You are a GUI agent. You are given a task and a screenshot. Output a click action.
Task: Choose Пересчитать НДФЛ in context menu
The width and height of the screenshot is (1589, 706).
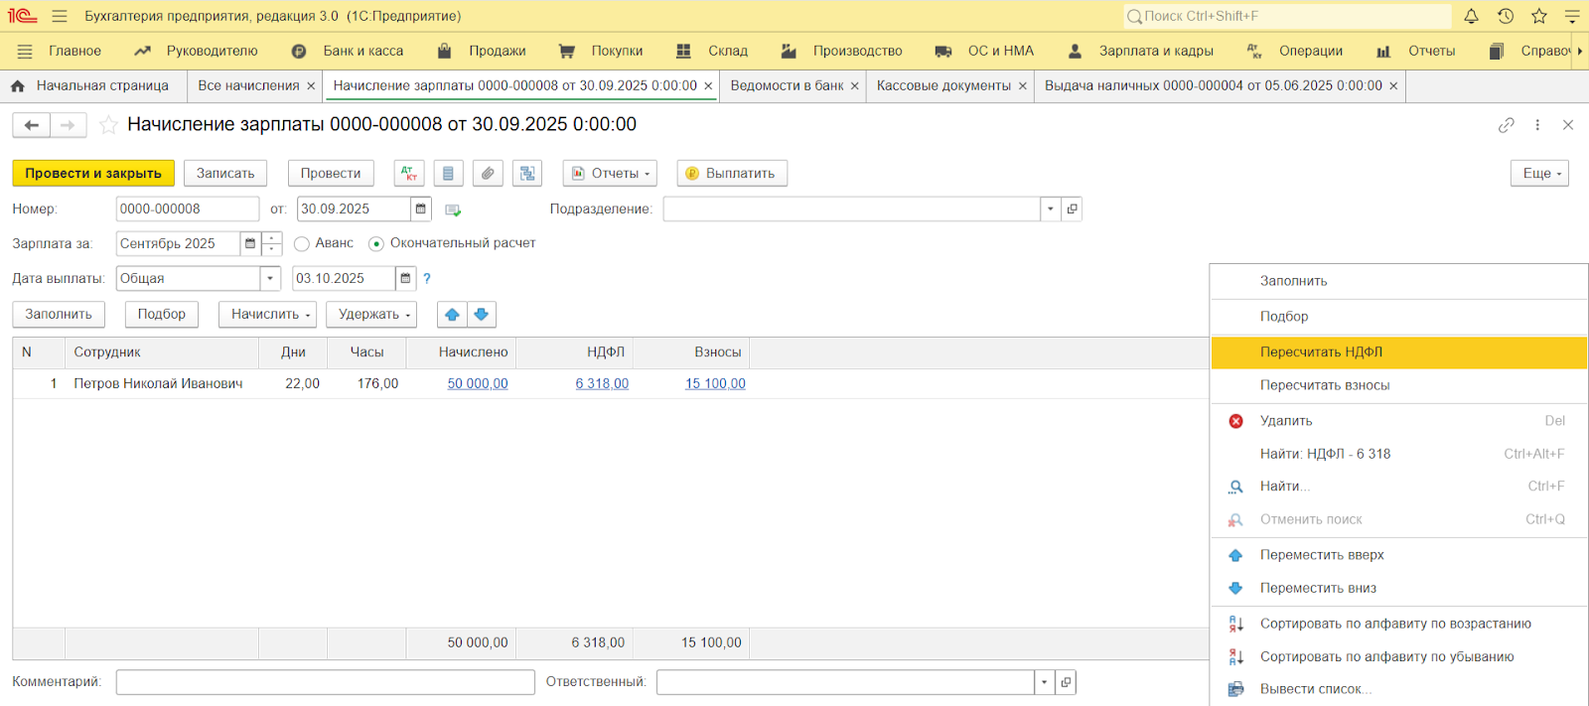point(1321,353)
